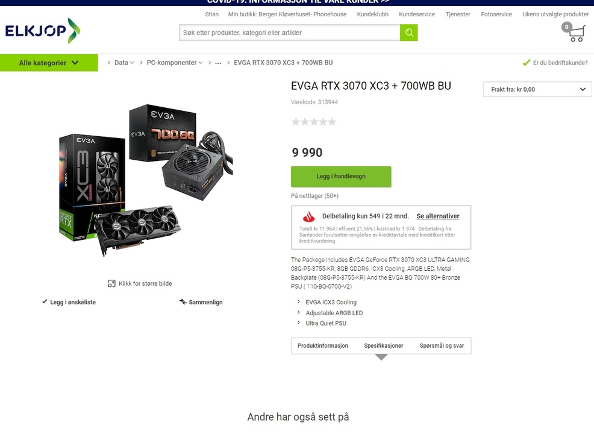
Task: Click the Legg i handlevogn button
Action: pyautogui.click(x=341, y=176)
